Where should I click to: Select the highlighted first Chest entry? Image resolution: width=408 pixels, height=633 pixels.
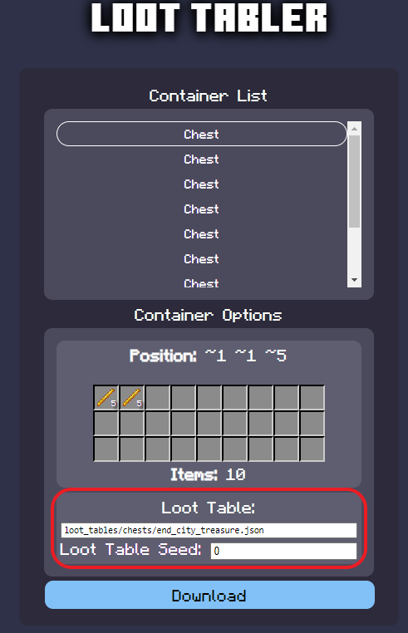click(x=202, y=134)
